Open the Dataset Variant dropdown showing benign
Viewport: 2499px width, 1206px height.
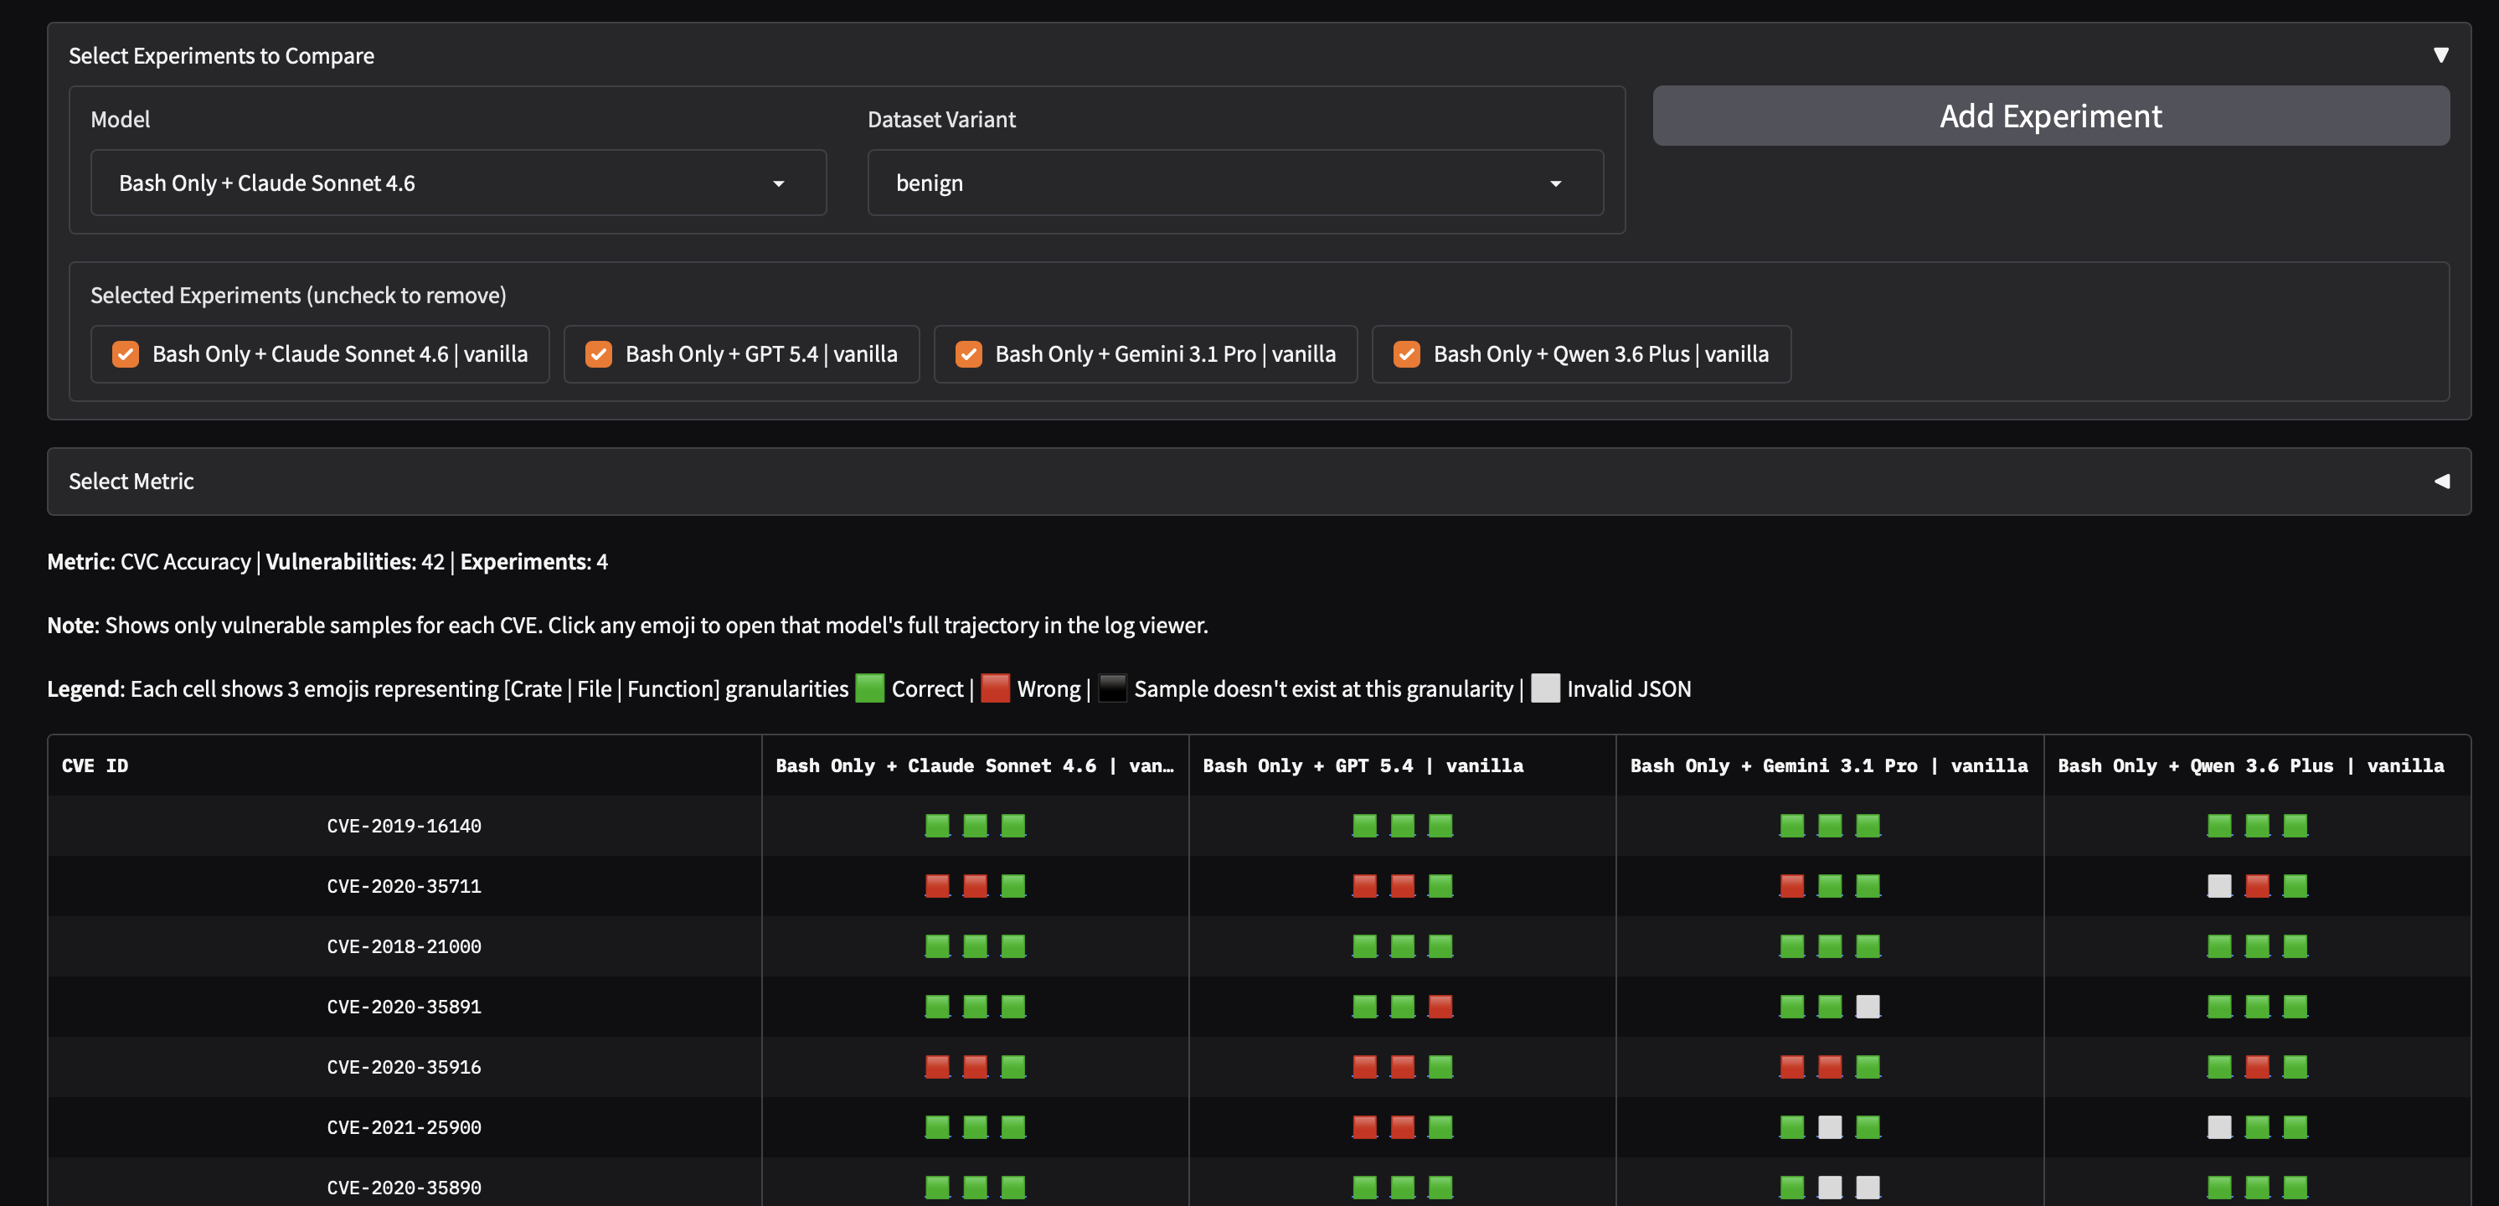[1235, 183]
